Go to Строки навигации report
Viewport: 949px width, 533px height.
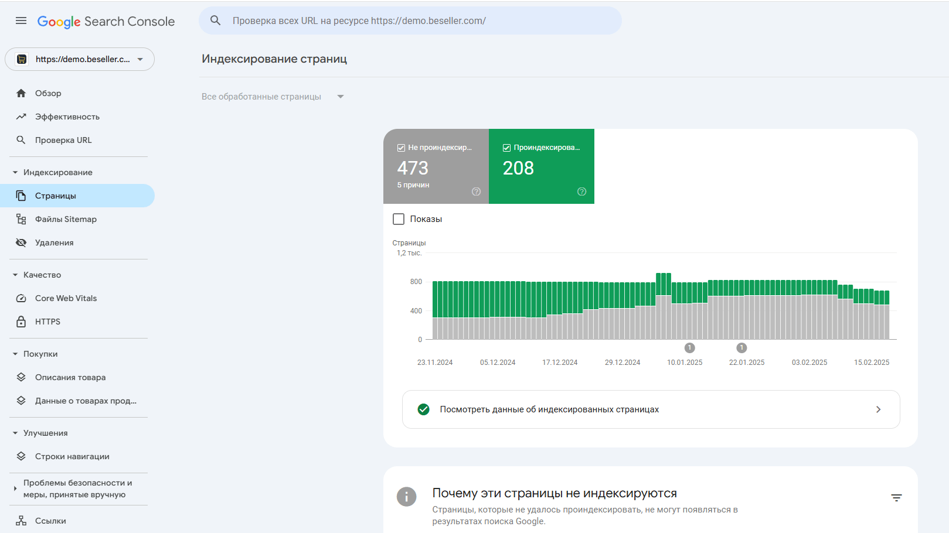(72, 456)
